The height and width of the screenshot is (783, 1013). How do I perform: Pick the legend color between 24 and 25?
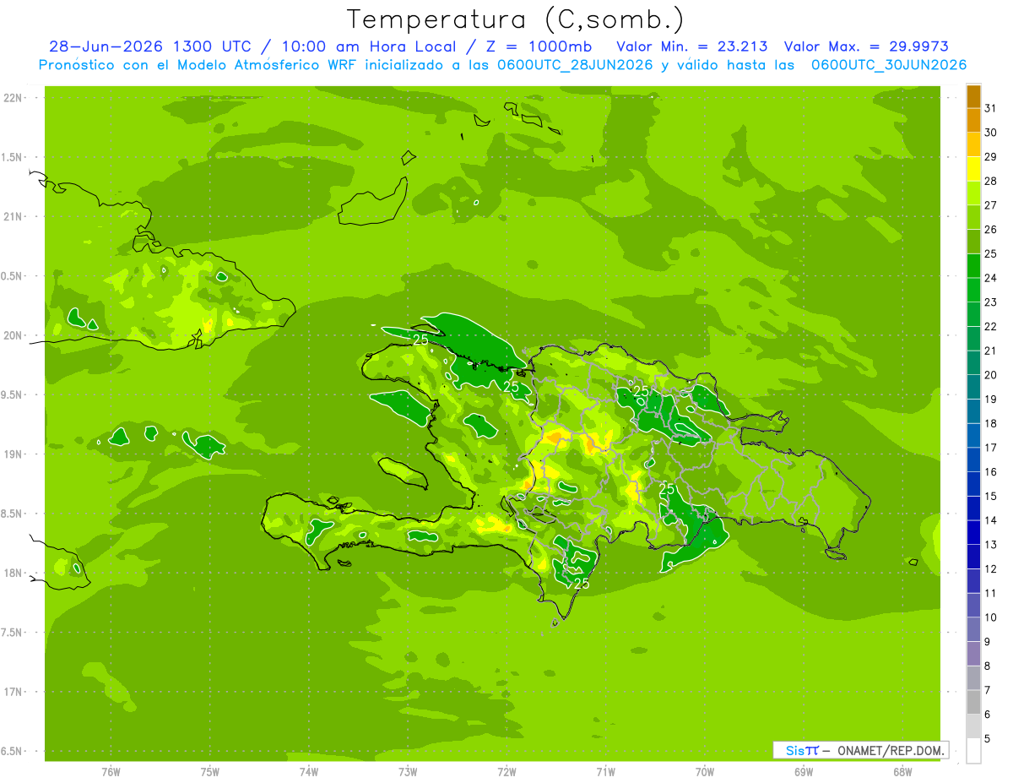pyautogui.click(x=973, y=266)
